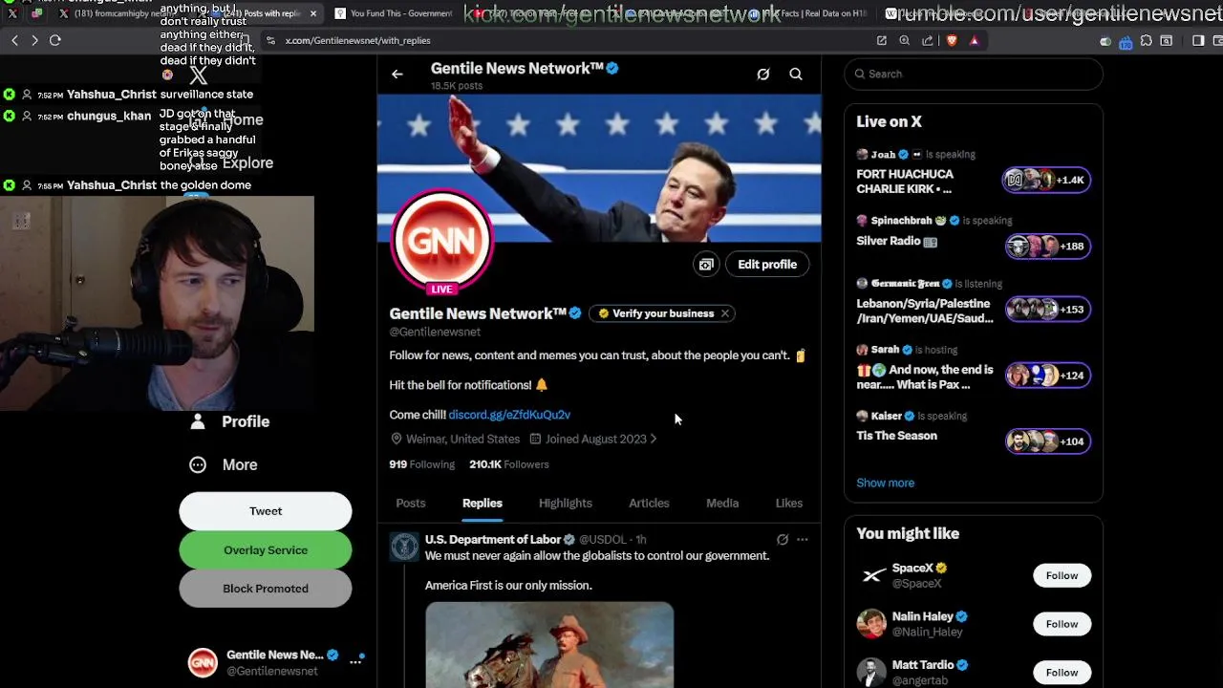Click the Profile person icon in sidebar
1223x688 pixels.
tap(198, 421)
